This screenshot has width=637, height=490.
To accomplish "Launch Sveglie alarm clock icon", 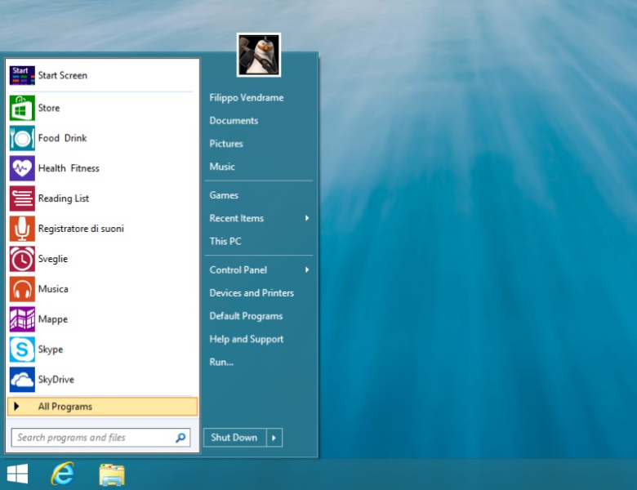I will (x=22, y=259).
